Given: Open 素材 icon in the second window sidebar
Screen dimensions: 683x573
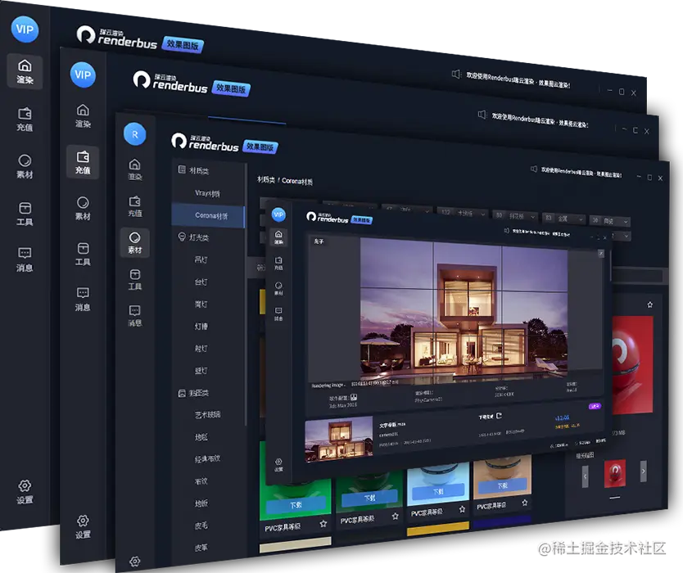Looking at the screenshot, I should pyautogui.click(x=83, y=209).
